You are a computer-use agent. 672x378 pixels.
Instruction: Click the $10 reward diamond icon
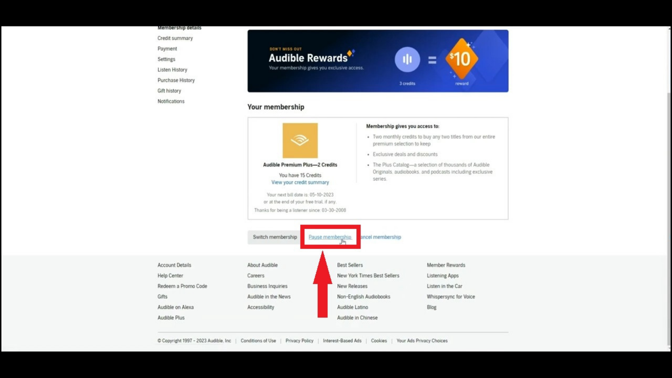pyautogui.click(x=462, y=59)
